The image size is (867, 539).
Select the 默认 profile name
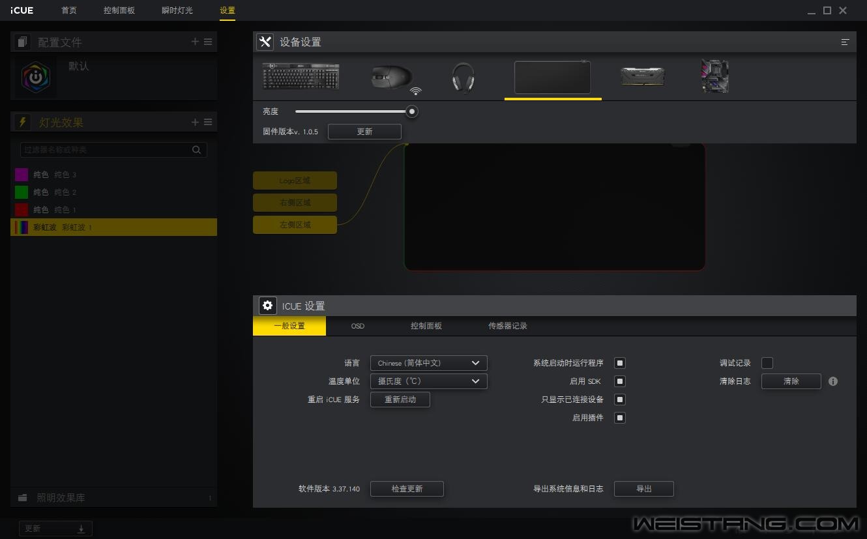[78, 66]
